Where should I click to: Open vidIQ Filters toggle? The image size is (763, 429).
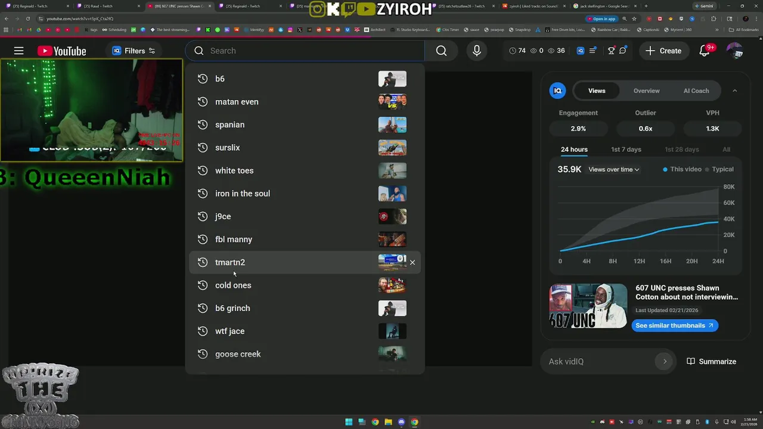[x=134, y=51]
